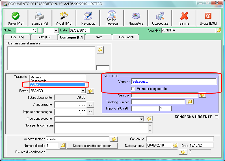Open preview with Visual. (F10)
Screen dimensions: 225x161
(x=64, y=18)
